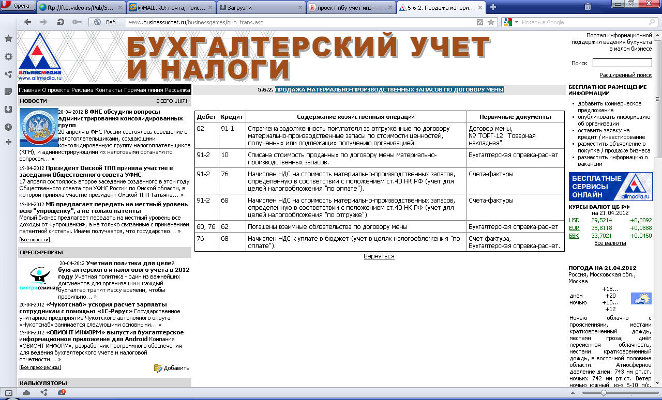
Task: Open the gear panel in Opera sidebar
Action: click(x=8, y=56)
